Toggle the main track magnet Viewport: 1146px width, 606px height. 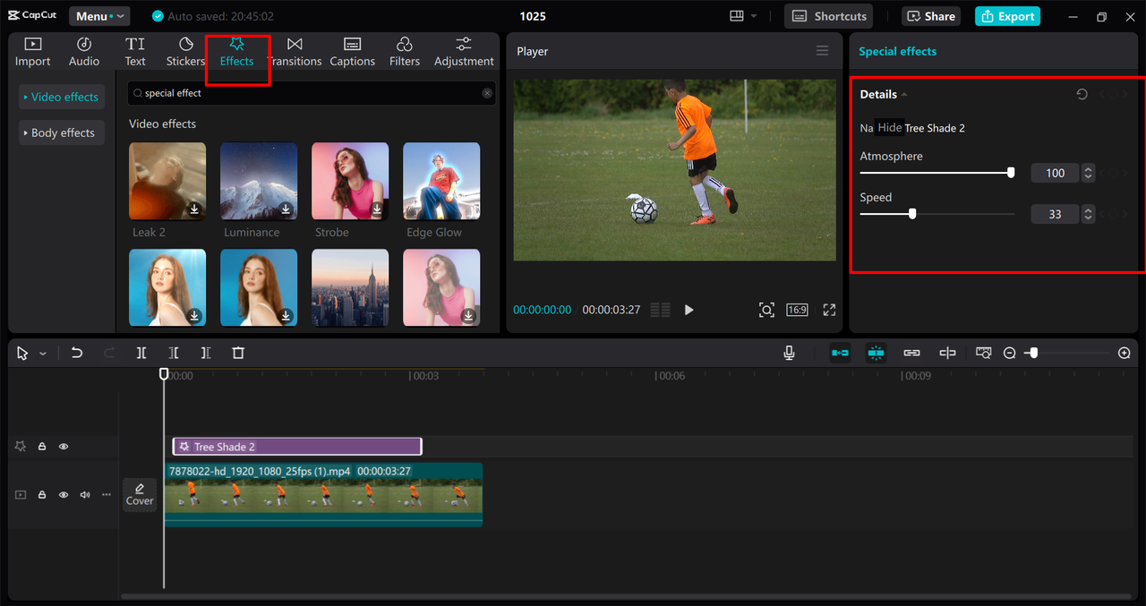pyautogui.click(x=840, y=353)
